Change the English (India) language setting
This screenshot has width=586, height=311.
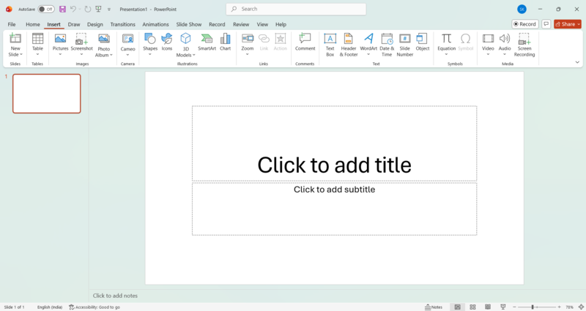[x=50, y=307]
